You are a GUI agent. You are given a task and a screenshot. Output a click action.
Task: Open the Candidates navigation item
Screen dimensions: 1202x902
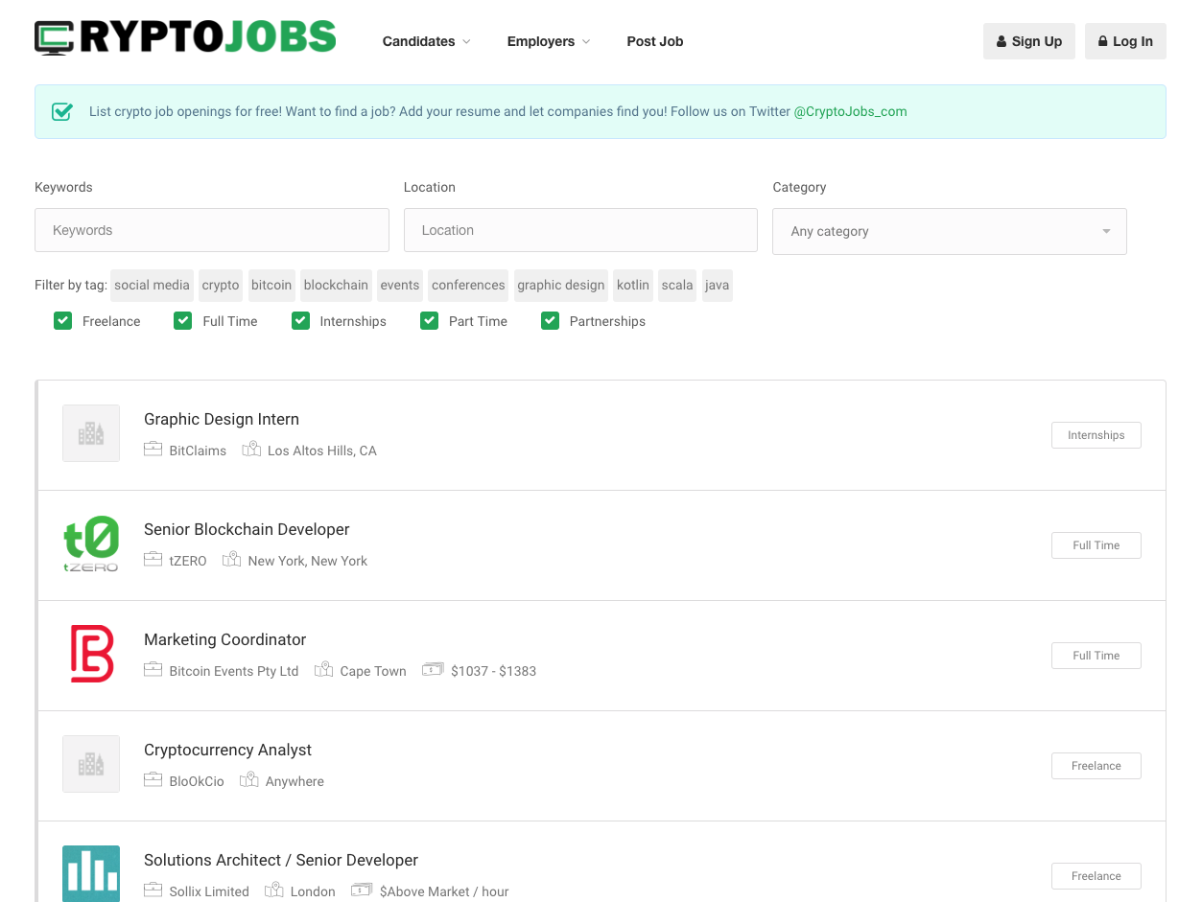coord(419,41)
